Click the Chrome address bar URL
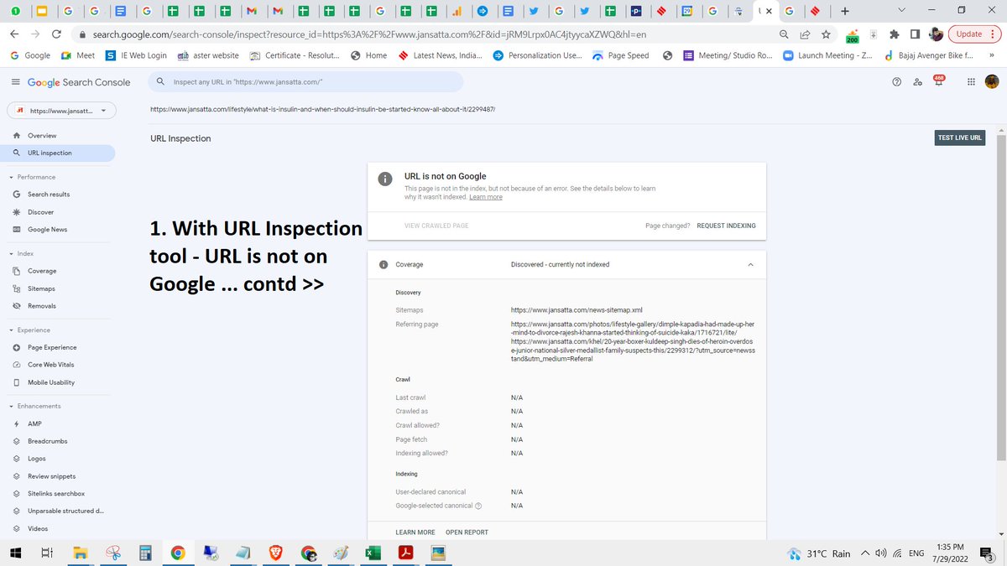 tap(368, 34)
